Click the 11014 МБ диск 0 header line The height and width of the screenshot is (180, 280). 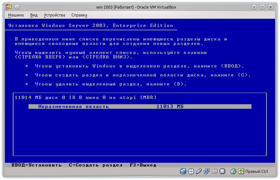[x=86, y=97]
